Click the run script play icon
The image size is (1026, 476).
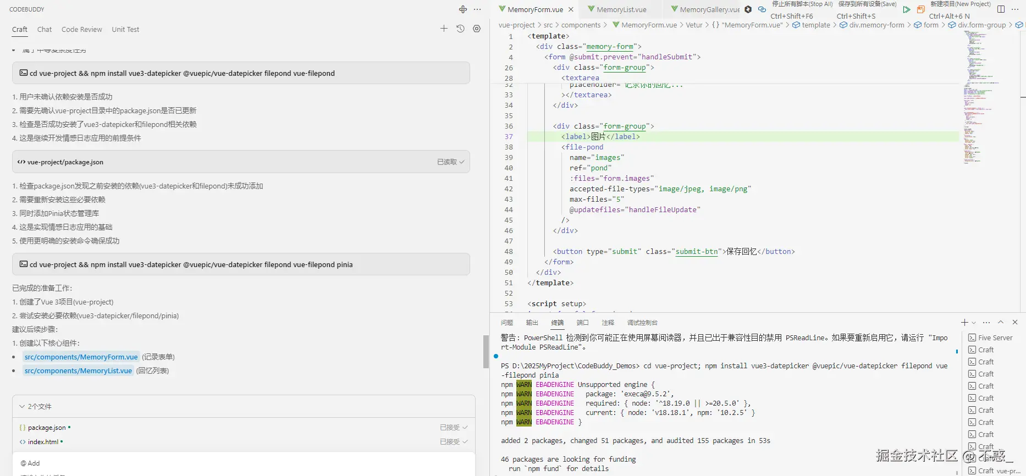(907, 9)
